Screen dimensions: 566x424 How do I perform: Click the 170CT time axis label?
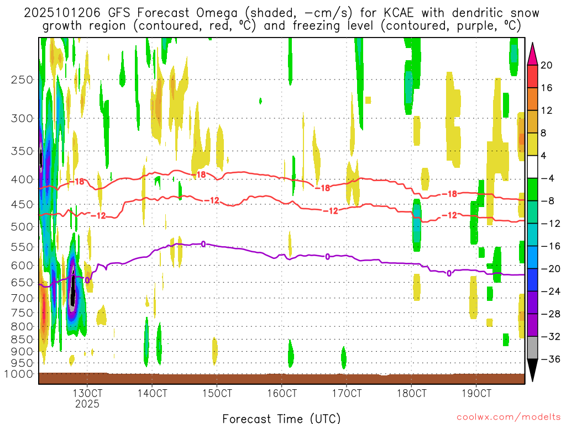click(x=347, y=393)
